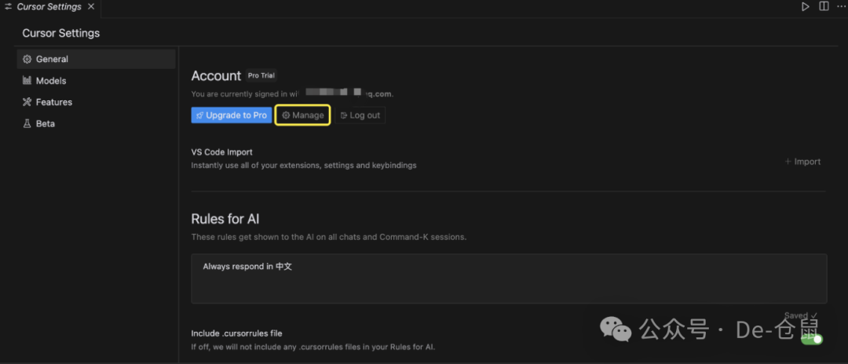
Task: Click the "You are currently signed in" text
Action: click(x=292, y=94)
